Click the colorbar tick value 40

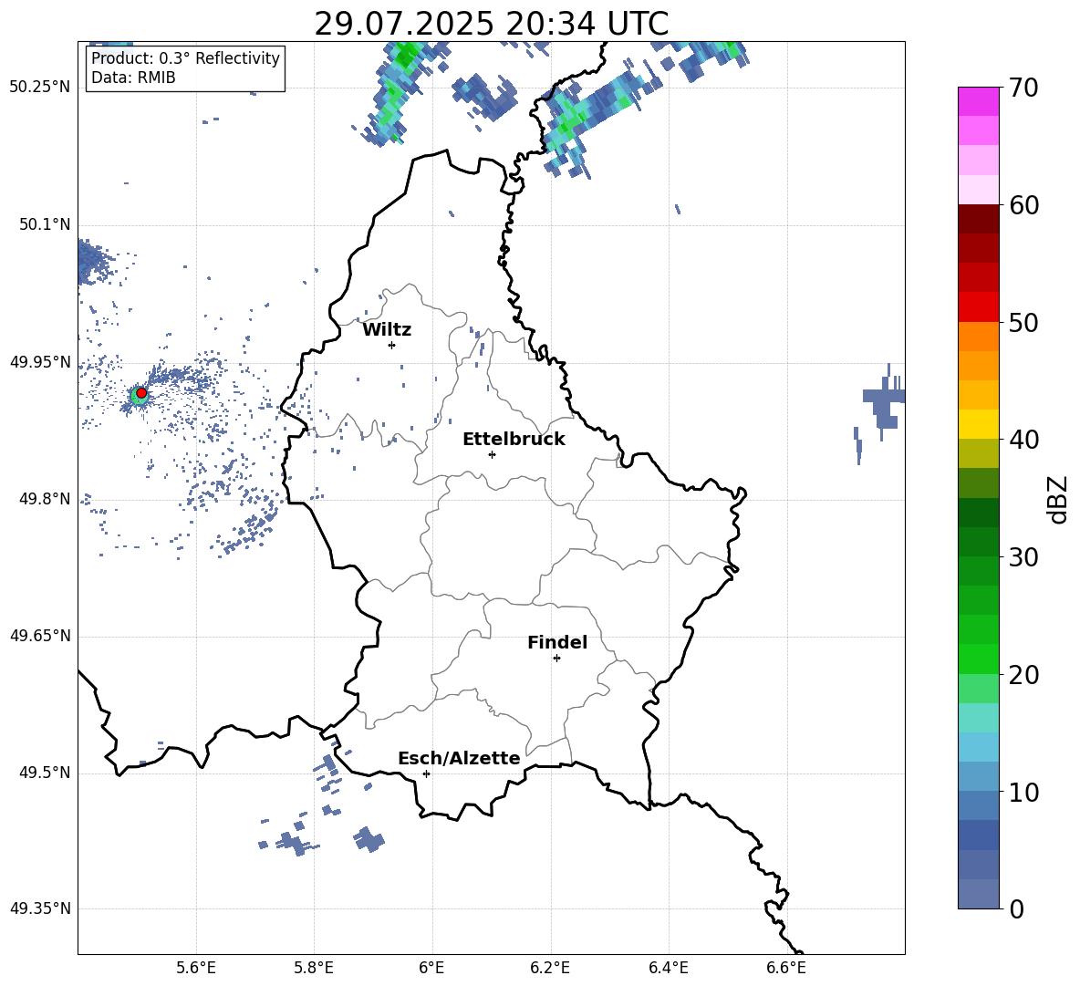[x=1023, y=440]
